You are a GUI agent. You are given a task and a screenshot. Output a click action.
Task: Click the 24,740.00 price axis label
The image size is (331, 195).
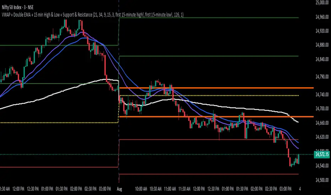(322, 94)
